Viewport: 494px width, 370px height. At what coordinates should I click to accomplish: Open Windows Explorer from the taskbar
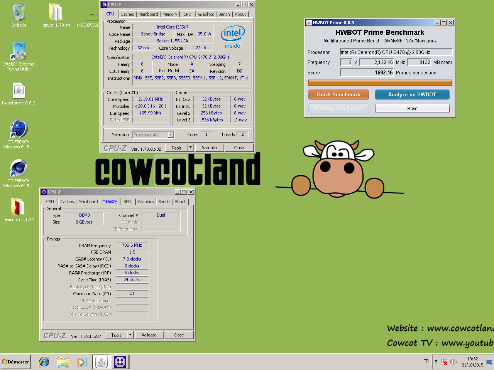63,362
